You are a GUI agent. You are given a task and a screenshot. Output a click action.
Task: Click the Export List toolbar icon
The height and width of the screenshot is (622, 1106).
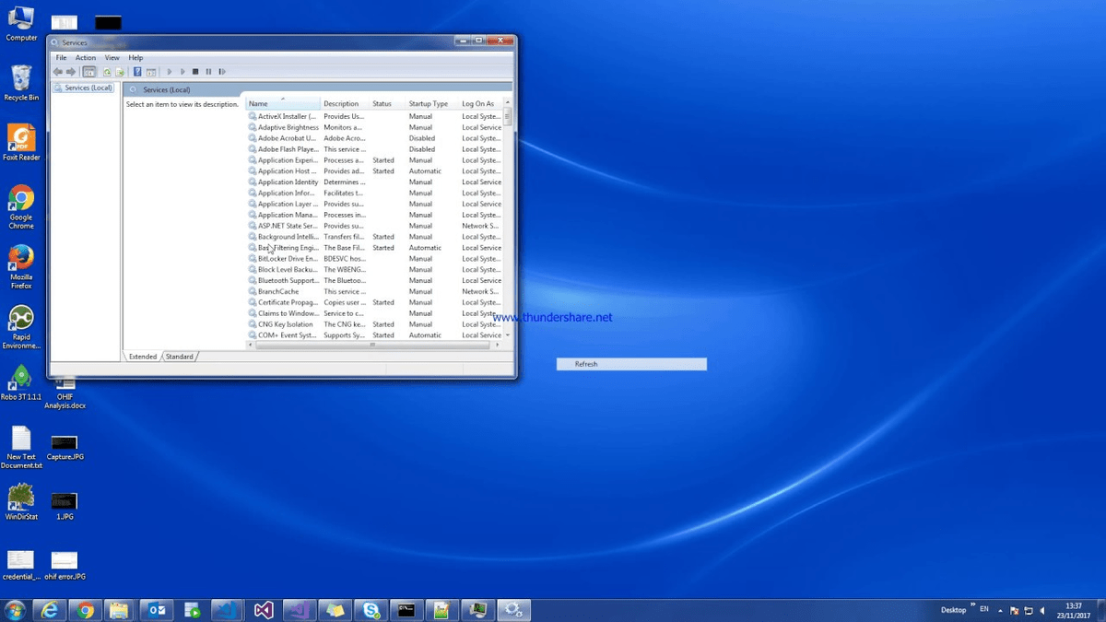click(x=118, y=71)
